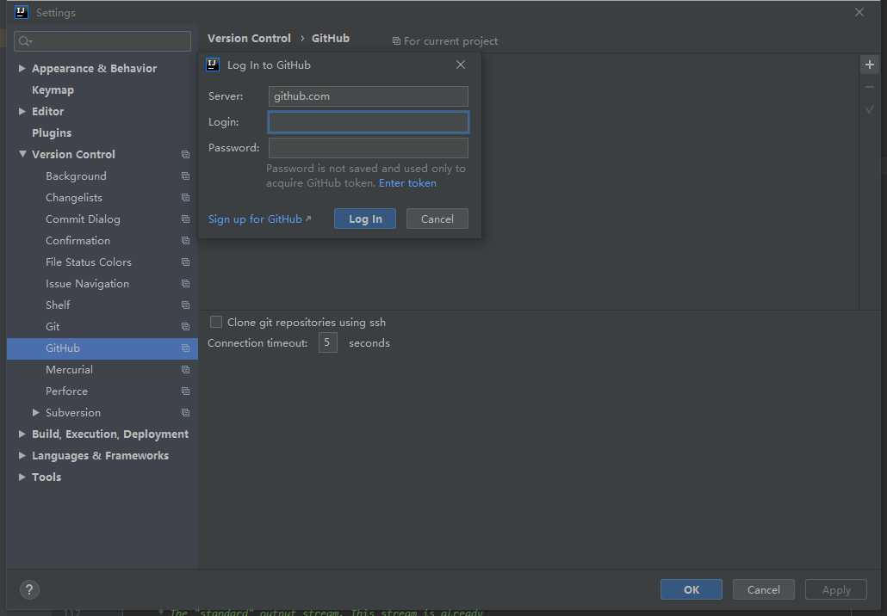Expand Appearance & Behavior section
Screen dimensions: 887x616
click(22, 68)
